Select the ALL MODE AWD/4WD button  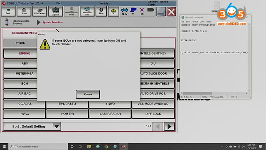point(153,104)
